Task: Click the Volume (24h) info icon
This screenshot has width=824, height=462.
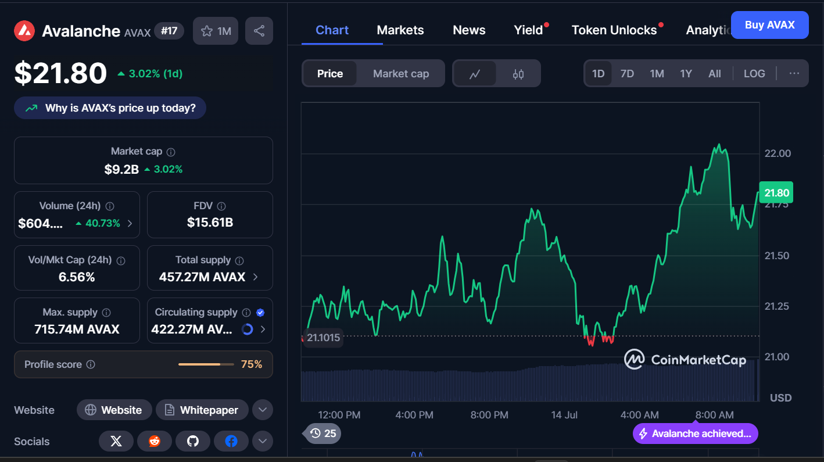Action: (x=110, y=206)
